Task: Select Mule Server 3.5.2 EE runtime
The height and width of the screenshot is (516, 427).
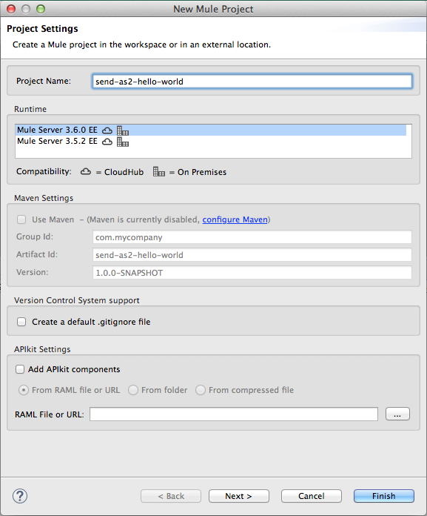Action: pyautogui.click(x=212, y=141)
